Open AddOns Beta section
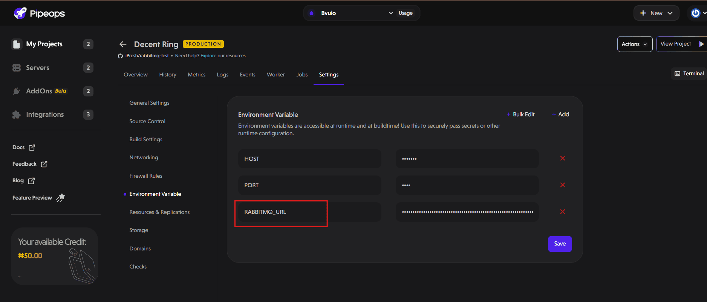This screenshot has height=302, width=707. [x=46, y=91]
